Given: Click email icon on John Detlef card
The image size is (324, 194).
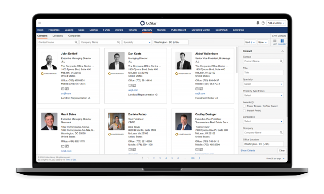Looking at the screenshot, I should pyautogui.click(x=63, y=88).
